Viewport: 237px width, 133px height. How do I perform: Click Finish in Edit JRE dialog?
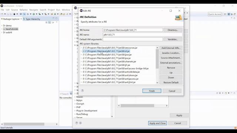click(152, 91)
